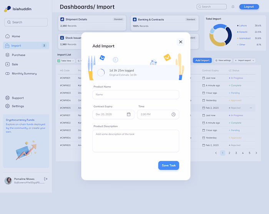Click the Contract Expiry column header
Image resolution: width=269 pixels, height=214 pixels.
210,70
